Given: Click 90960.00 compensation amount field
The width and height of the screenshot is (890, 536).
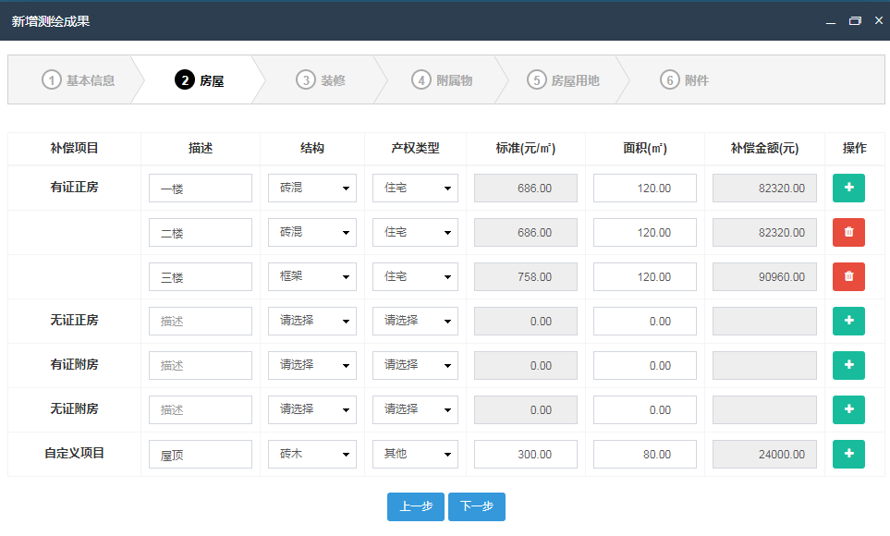Looking at the screenshot, I should coord(764,276).
